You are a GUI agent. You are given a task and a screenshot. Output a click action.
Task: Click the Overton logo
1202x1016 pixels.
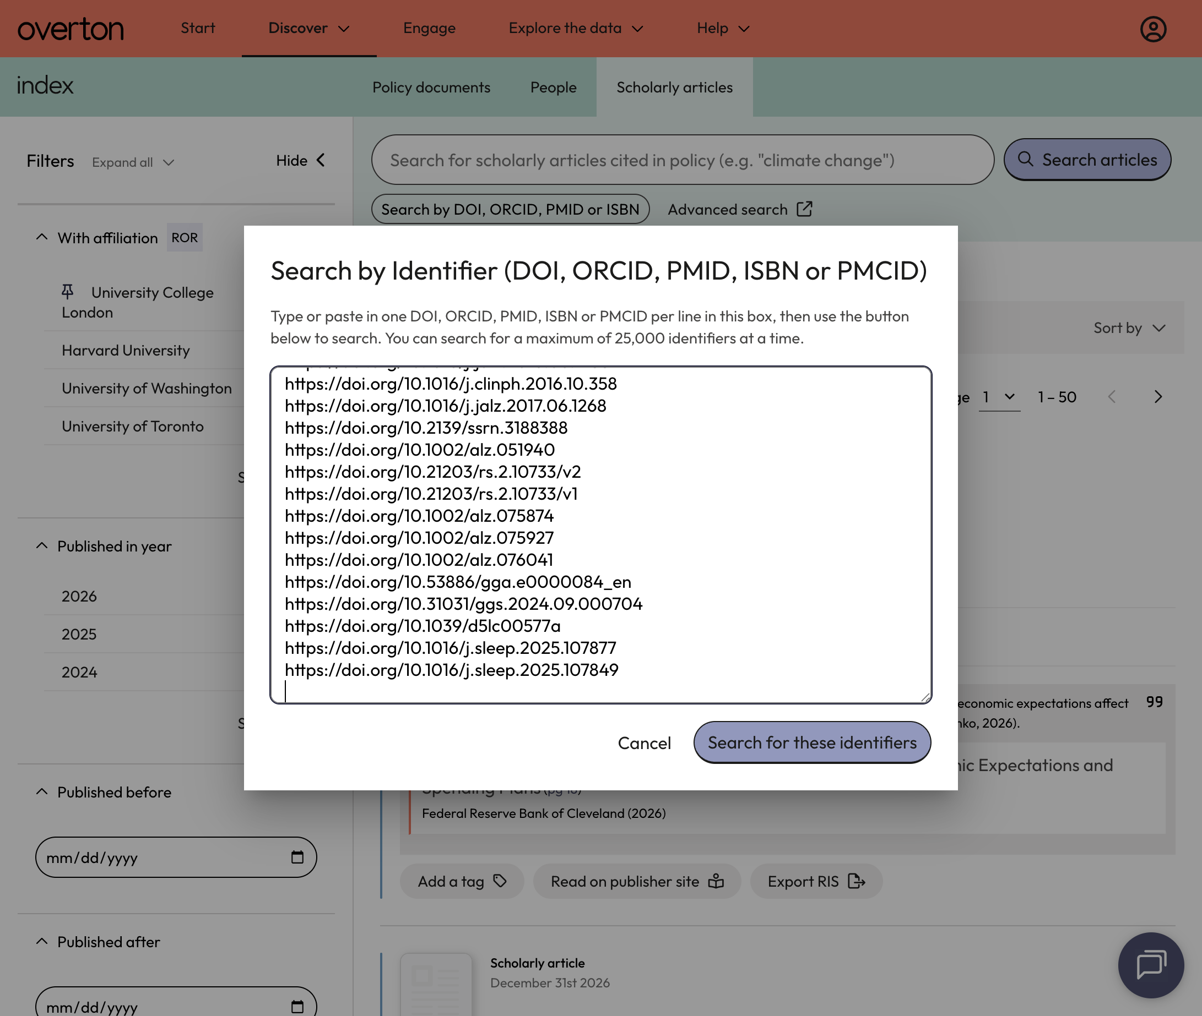coord(71,29)
